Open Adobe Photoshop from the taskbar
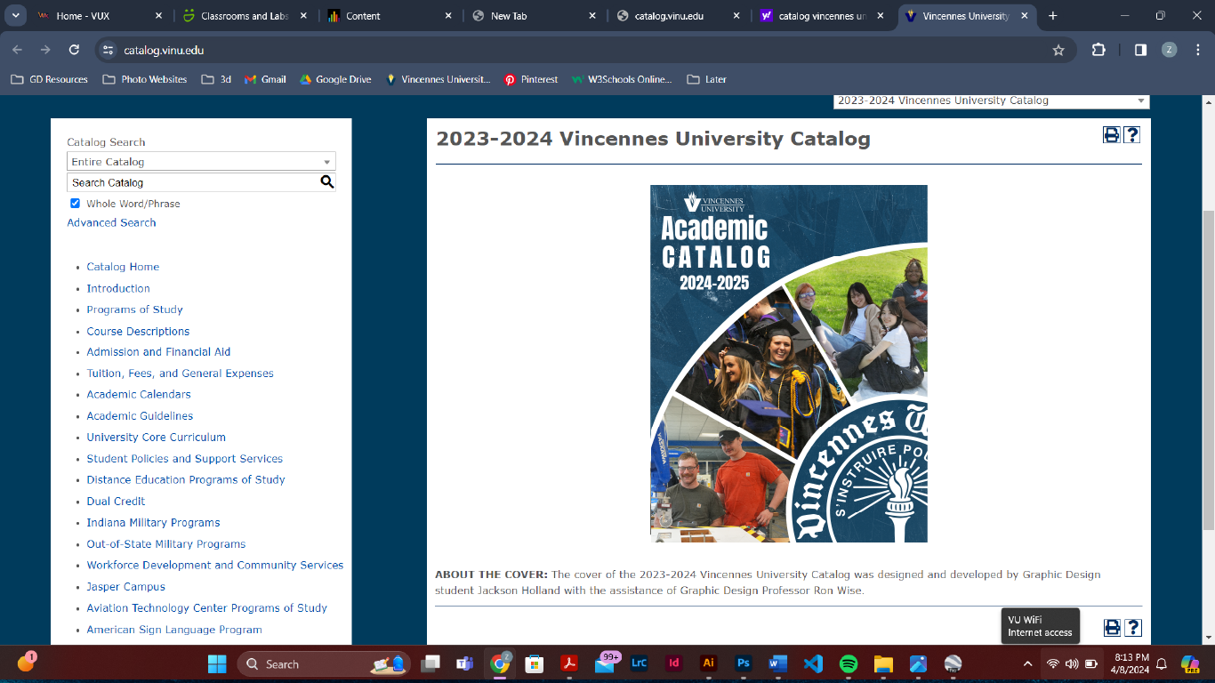 (x=744, y=663)
